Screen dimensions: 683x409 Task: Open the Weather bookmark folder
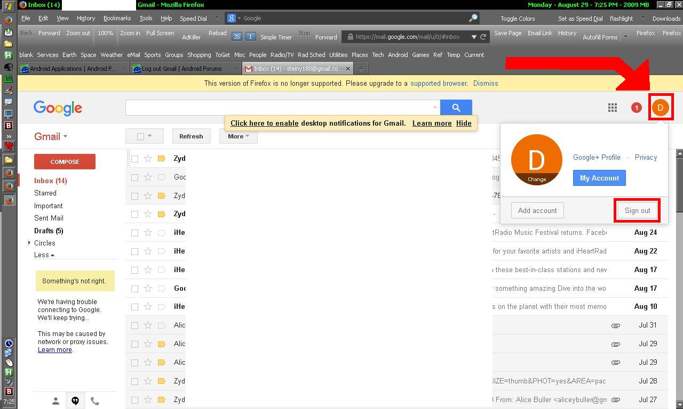[x=112, y=55]
